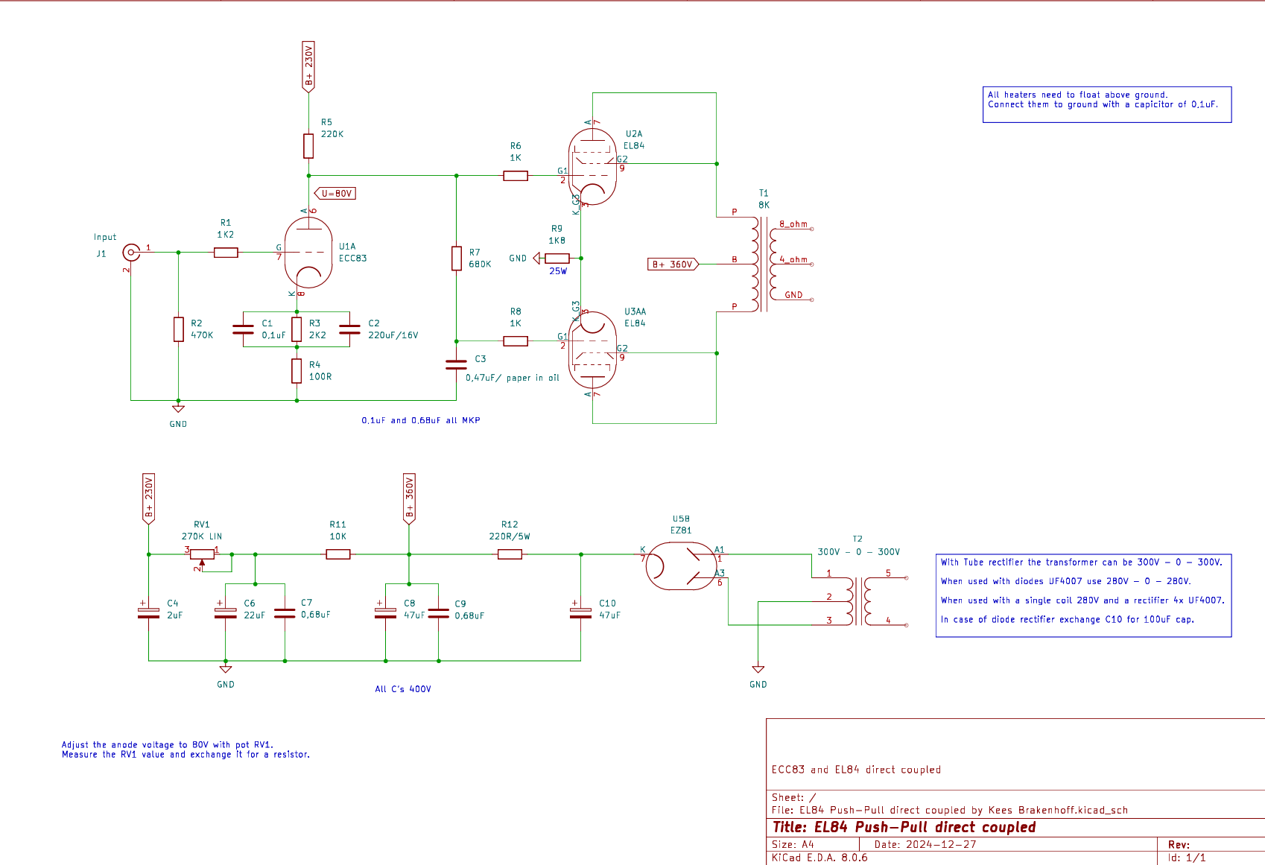Select capacitor C9 0,68uF symbol
1265x865 pixels.
(x=439, y=613)
